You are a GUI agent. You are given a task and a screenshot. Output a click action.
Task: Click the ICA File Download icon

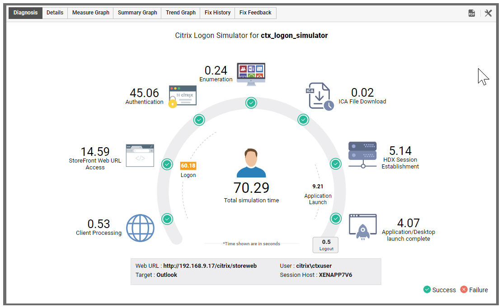click(319, 96)
